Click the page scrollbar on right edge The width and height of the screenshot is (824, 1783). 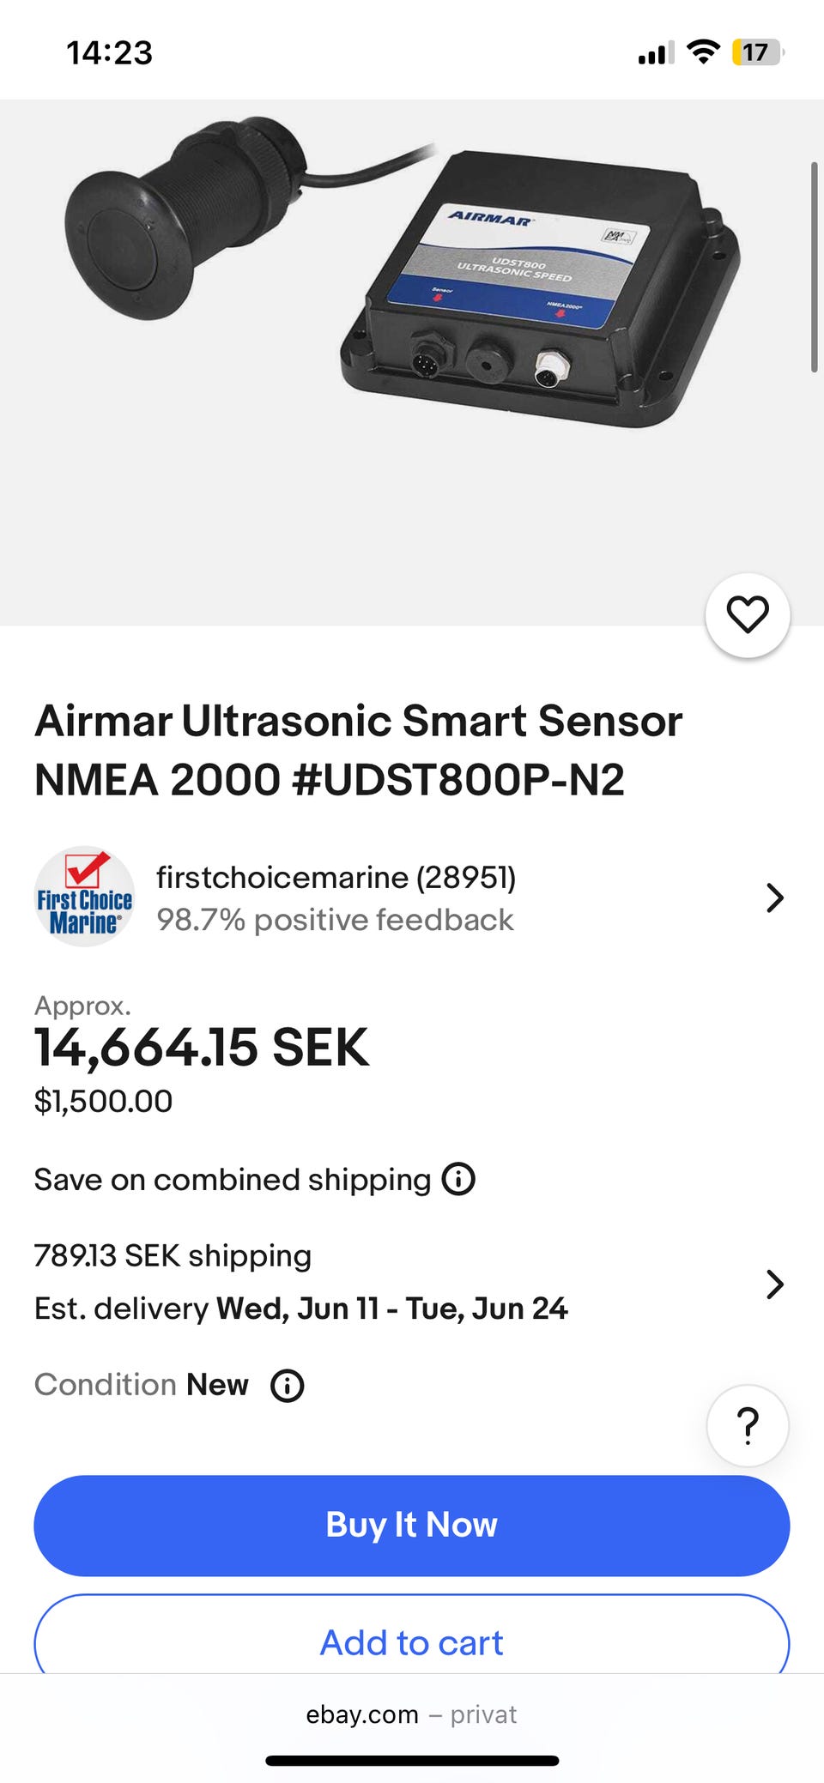[814, 266]
